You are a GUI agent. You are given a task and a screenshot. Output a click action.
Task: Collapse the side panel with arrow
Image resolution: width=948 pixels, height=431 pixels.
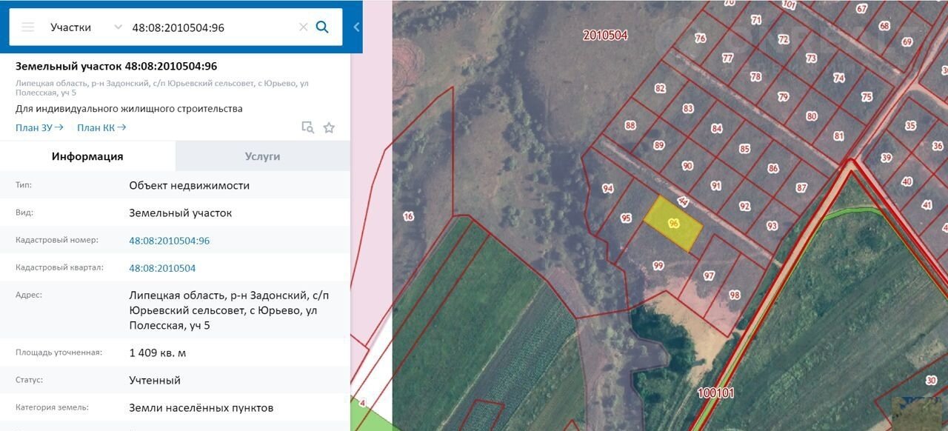[356, 27]
